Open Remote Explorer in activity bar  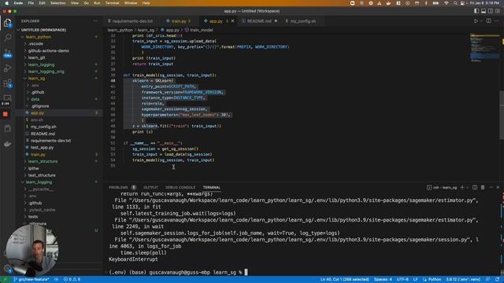click(x=7, y=97)
